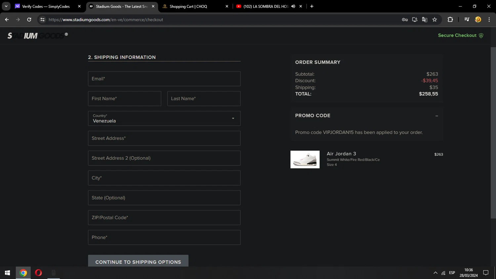Open the Windows notification center
Image resolution: width=496 pixels, height=279 pixels.
pyautogui.click(x=486, y=273)
